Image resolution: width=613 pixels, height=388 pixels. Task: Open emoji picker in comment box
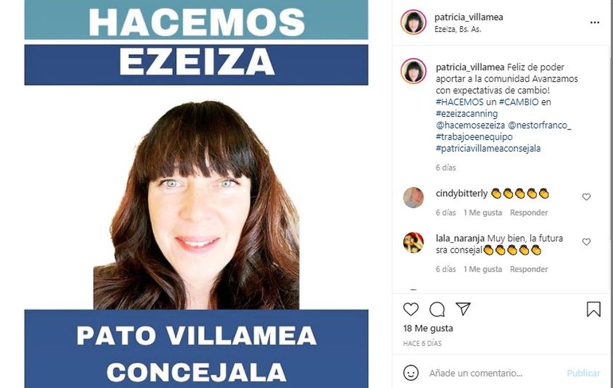[x=411, y=373]
